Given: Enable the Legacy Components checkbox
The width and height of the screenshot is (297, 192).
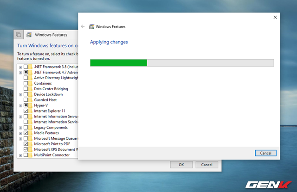Looking at the screenshot, I should (x=26, y=127).
